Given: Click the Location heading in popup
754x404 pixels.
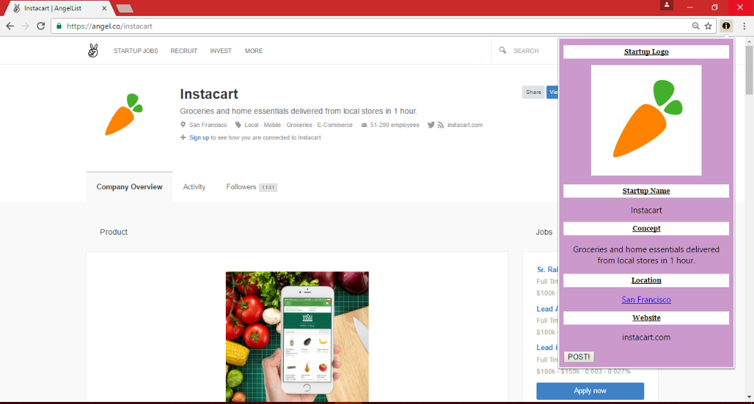Looking at the screenshot, I should (x=646, y=280).
